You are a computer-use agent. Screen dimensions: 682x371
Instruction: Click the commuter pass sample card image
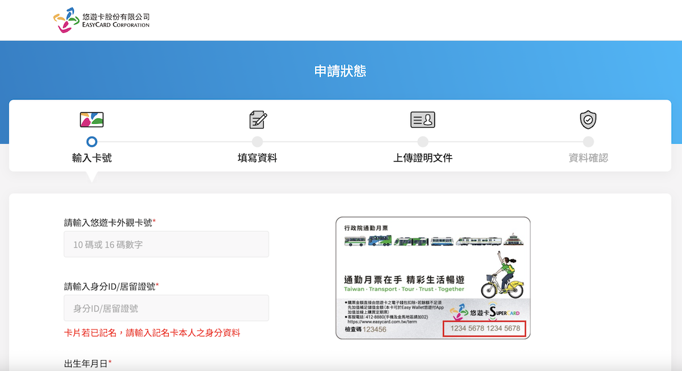pyautogui.click(x=434, y=278)
